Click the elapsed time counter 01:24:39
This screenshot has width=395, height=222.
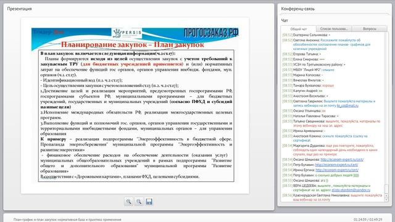coord(360,220)
